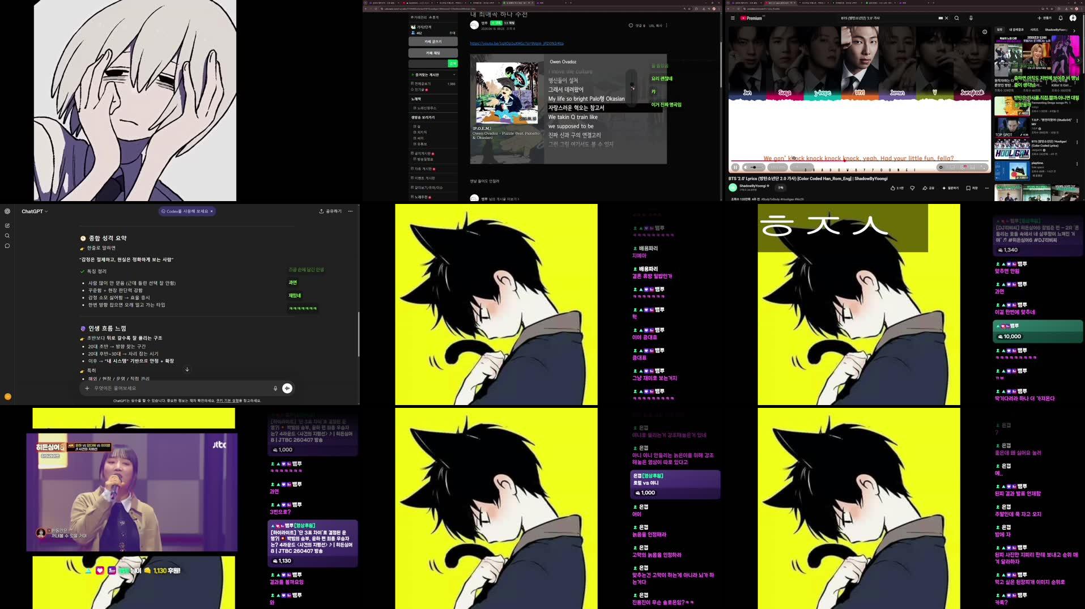Dismiss the Codex promotion banner

pos(212,211)
